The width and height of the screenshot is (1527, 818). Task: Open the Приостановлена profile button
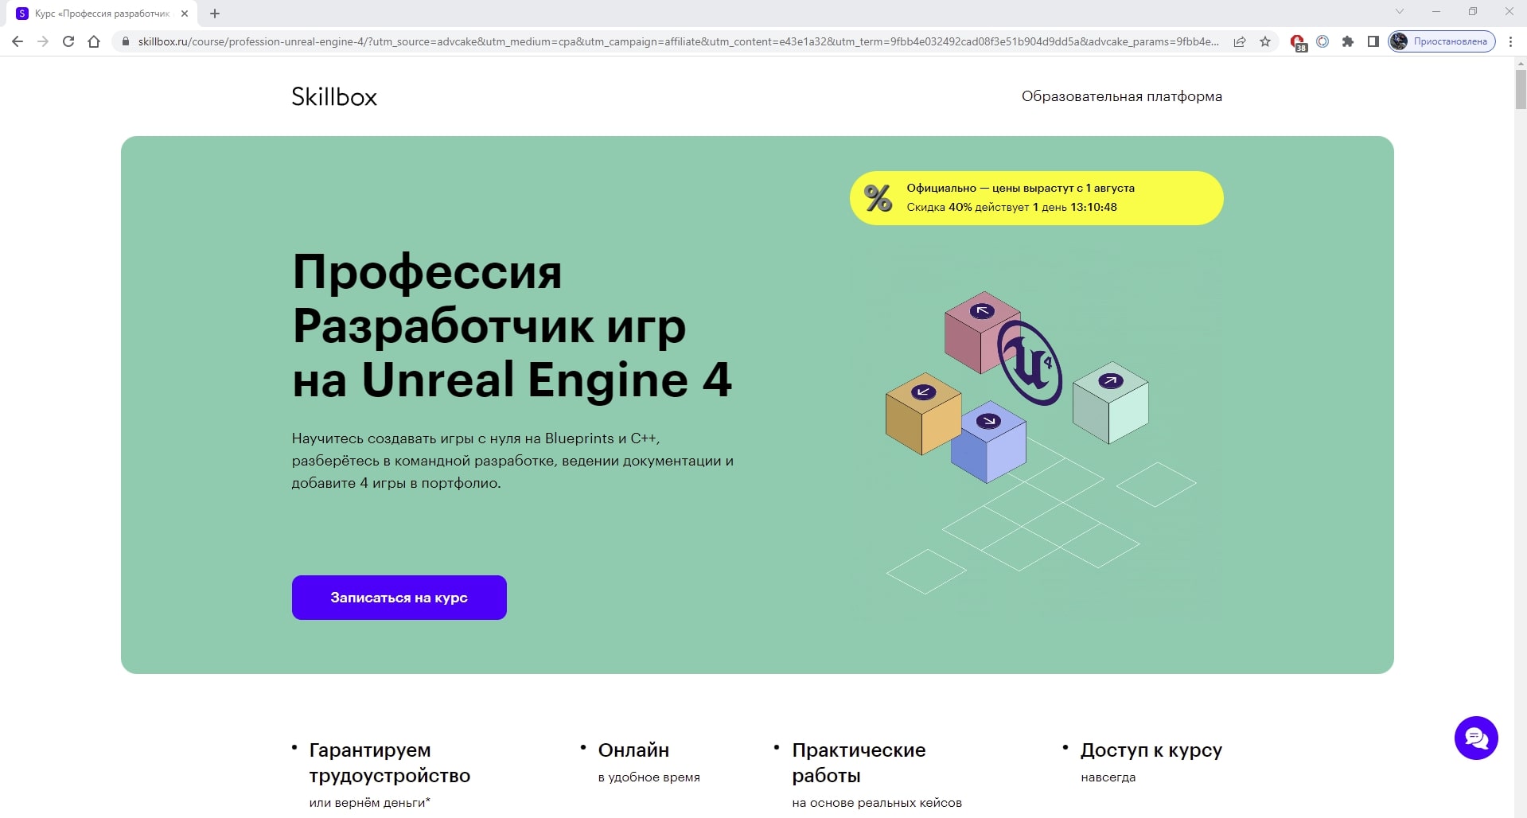1442,41
